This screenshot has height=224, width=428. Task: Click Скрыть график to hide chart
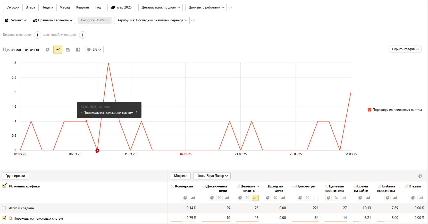[x=405, y=49]
